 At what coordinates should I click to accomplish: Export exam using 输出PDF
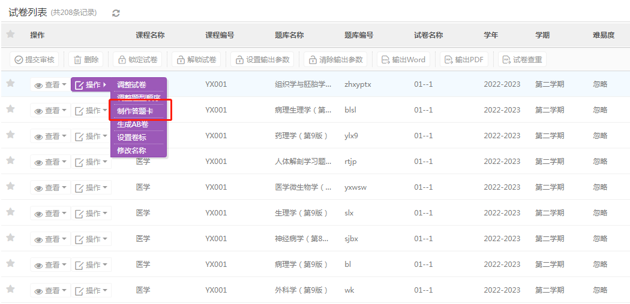(464, 60)
